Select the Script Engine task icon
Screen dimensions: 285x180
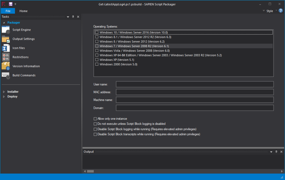[x=6, y=30]
